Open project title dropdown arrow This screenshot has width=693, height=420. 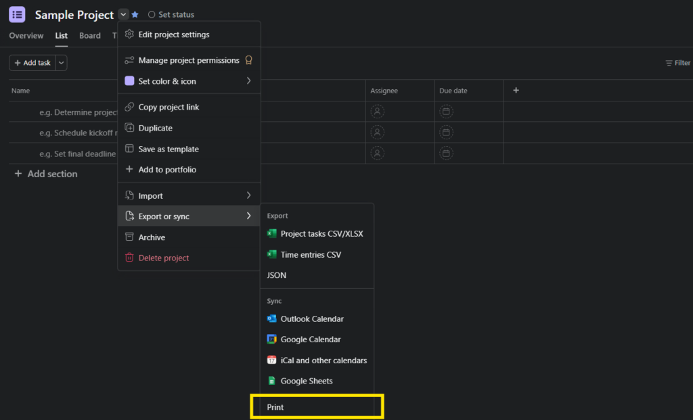pos(122,14)
